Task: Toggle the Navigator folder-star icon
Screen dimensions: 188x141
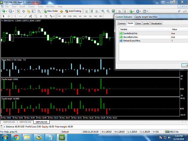Action: pyautogui.click(x=29, y=11)
